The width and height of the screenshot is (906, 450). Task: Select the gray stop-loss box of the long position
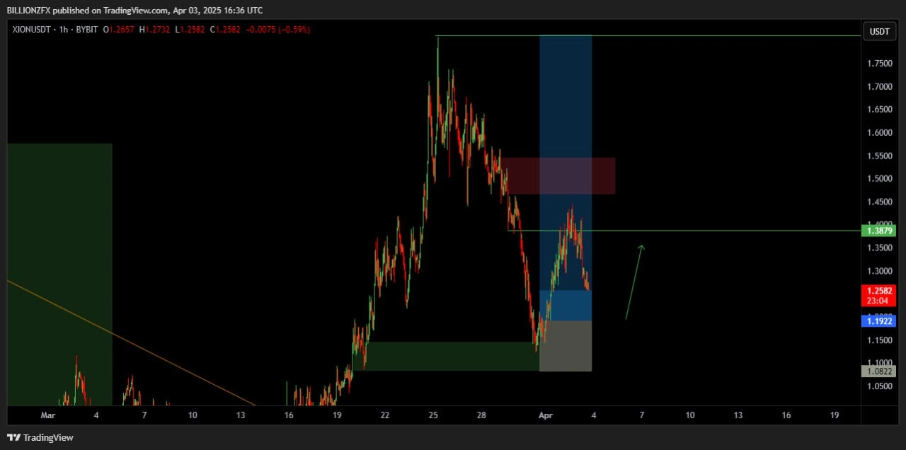[x=566, y=346]
